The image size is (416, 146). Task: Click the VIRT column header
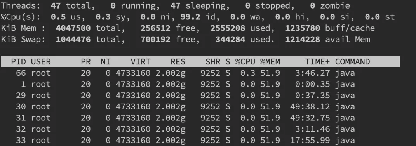tap(140, 62)
